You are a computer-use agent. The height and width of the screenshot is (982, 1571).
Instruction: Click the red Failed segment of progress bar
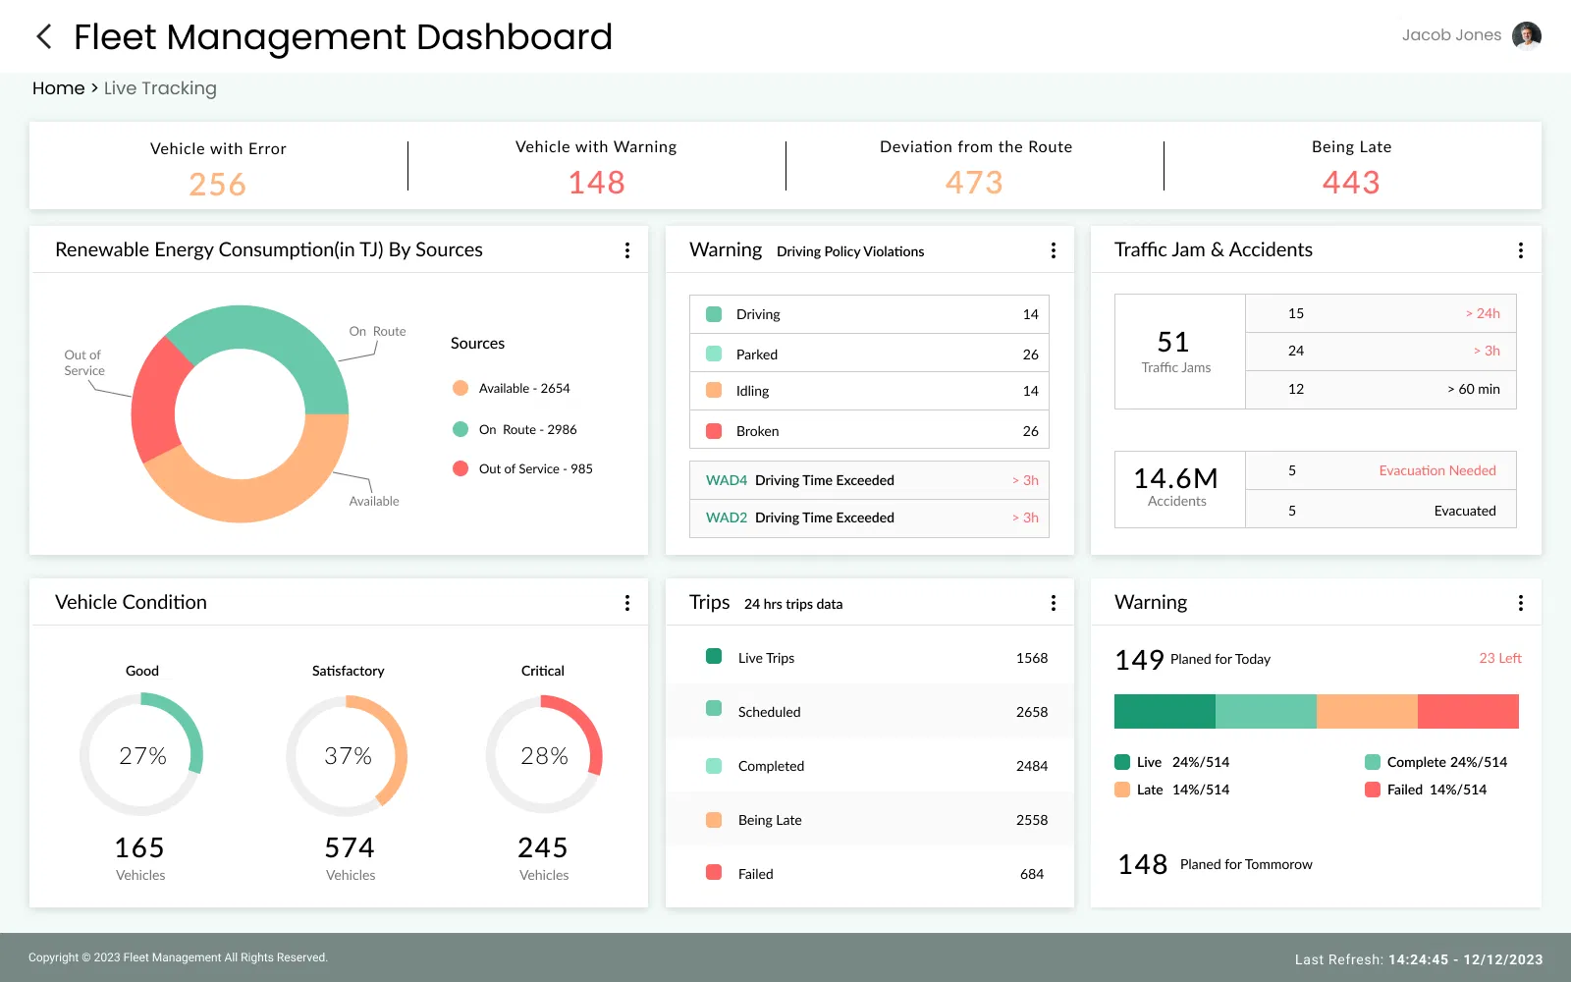tap(1468, 711)
